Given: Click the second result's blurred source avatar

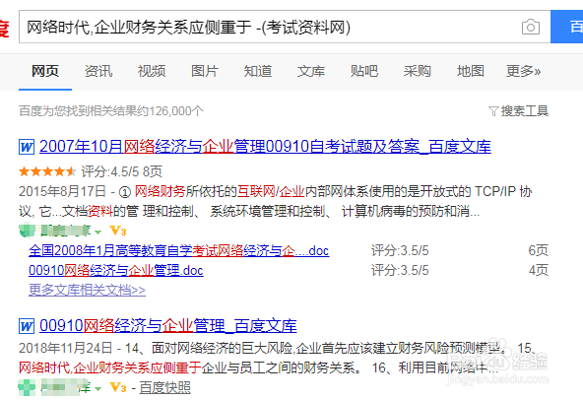Looking at the screenshot, I should 27,387.
